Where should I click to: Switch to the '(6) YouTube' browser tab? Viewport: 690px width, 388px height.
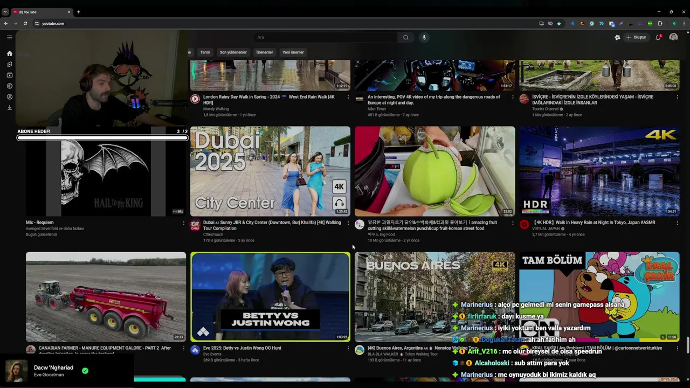pyautogui.click(x=42, y=12)
